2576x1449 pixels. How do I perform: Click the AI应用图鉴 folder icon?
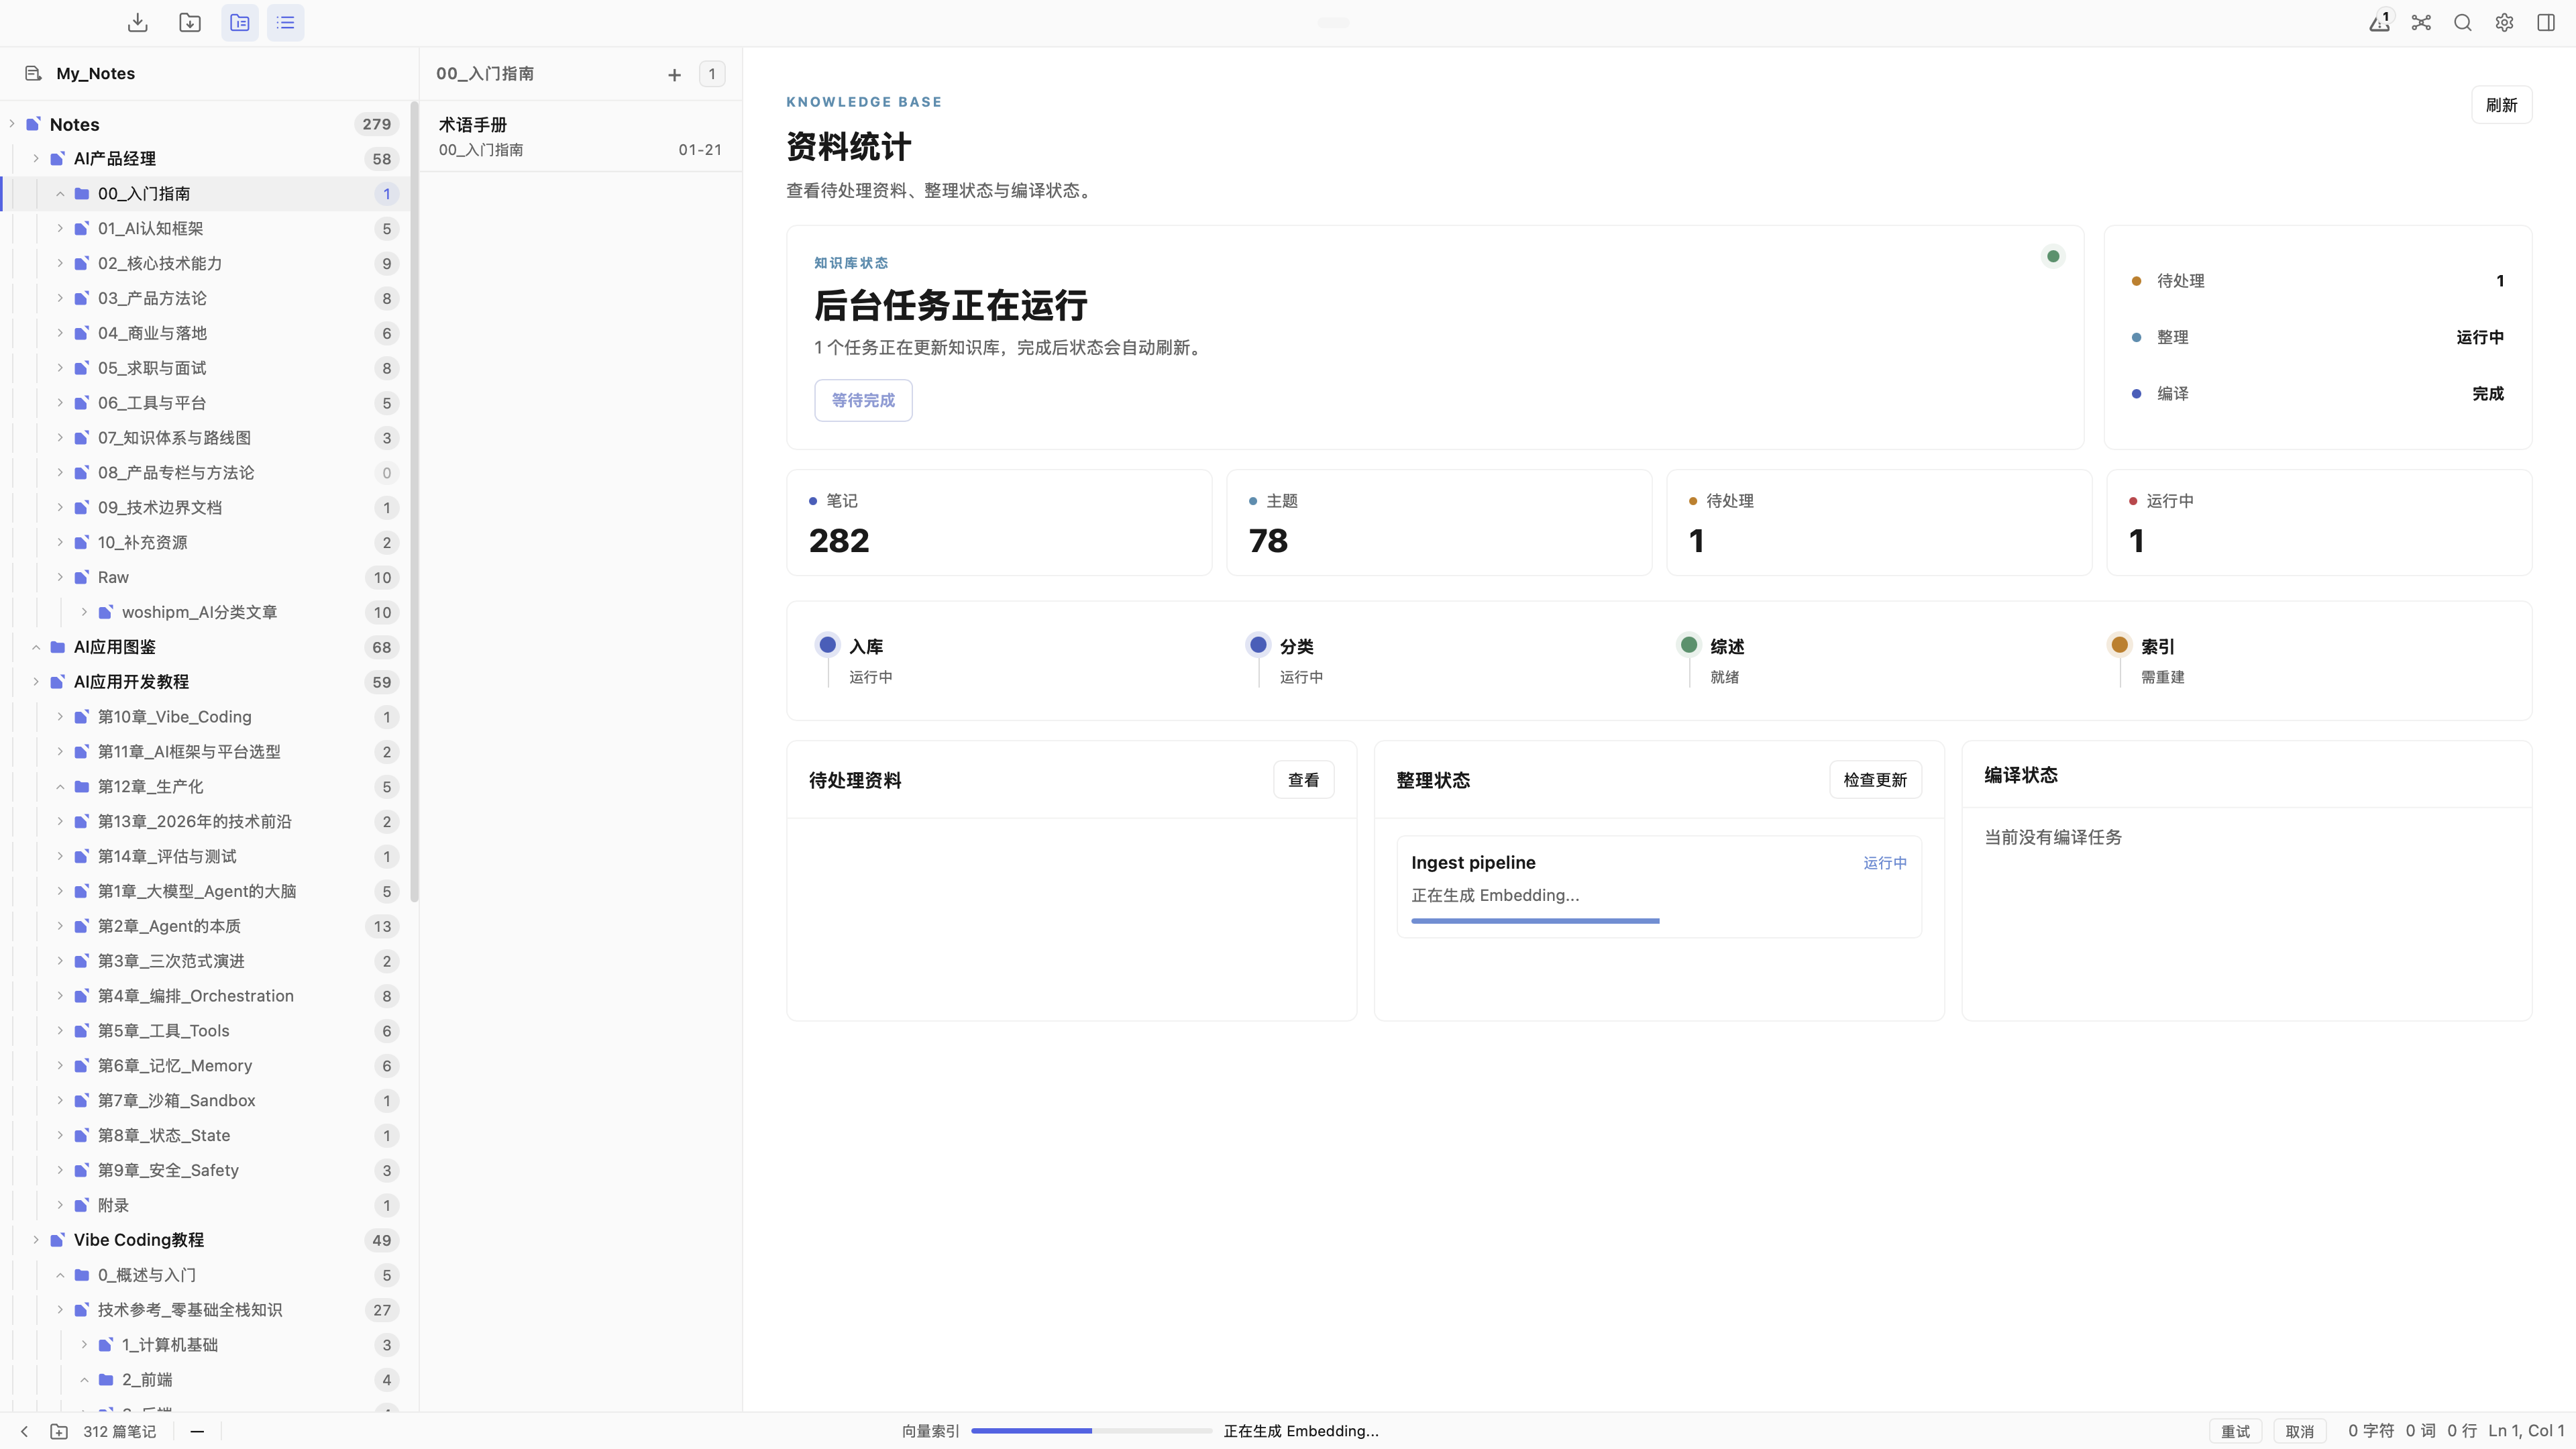[58, 647]
